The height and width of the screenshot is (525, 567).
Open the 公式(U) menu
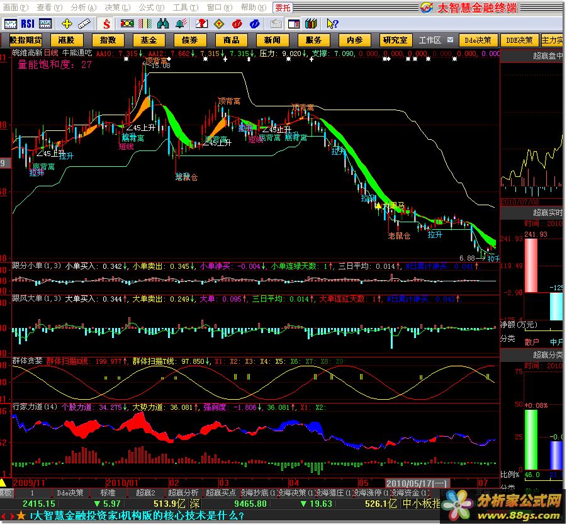coord(152,7)
